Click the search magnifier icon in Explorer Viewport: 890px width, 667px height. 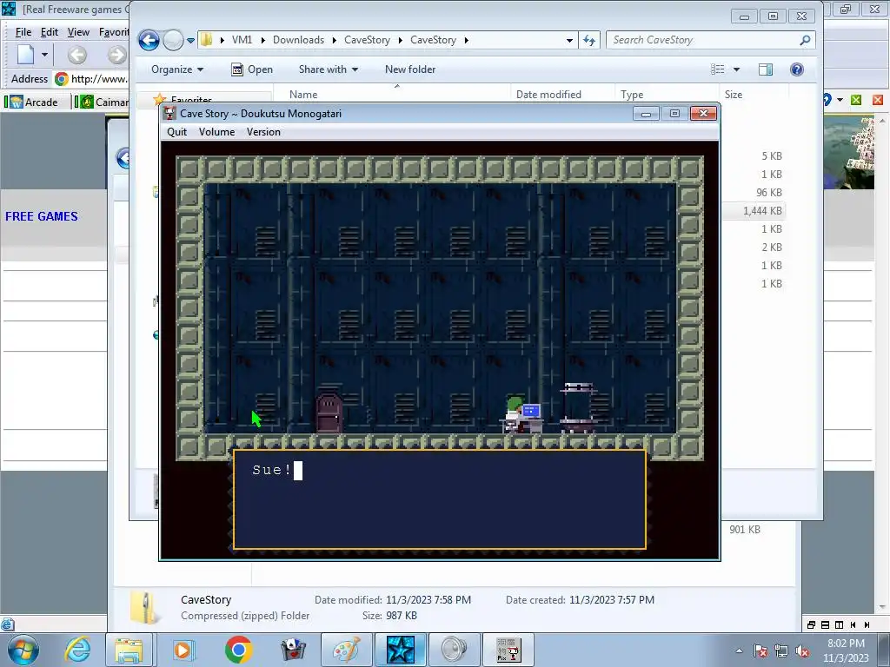[x=805, y=40]
